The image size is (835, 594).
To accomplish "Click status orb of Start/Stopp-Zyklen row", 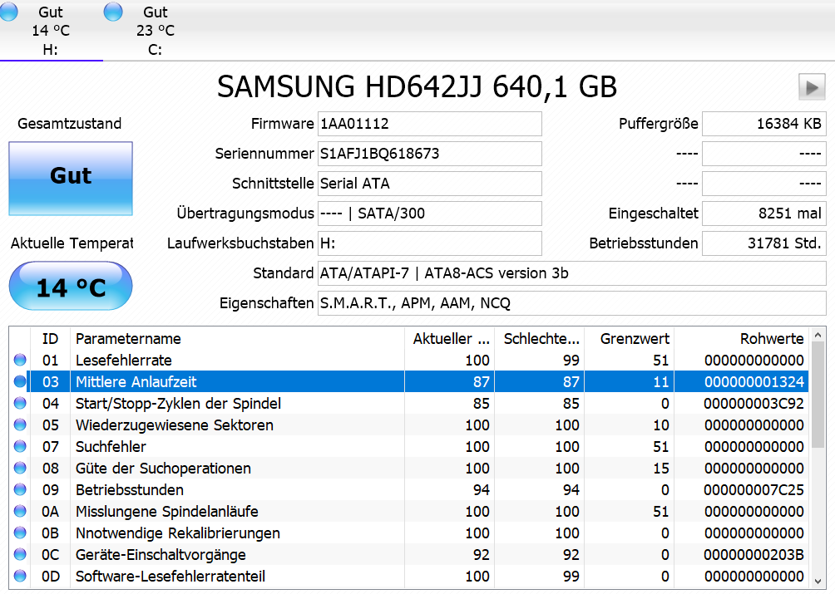I will [x=20, y=403].
